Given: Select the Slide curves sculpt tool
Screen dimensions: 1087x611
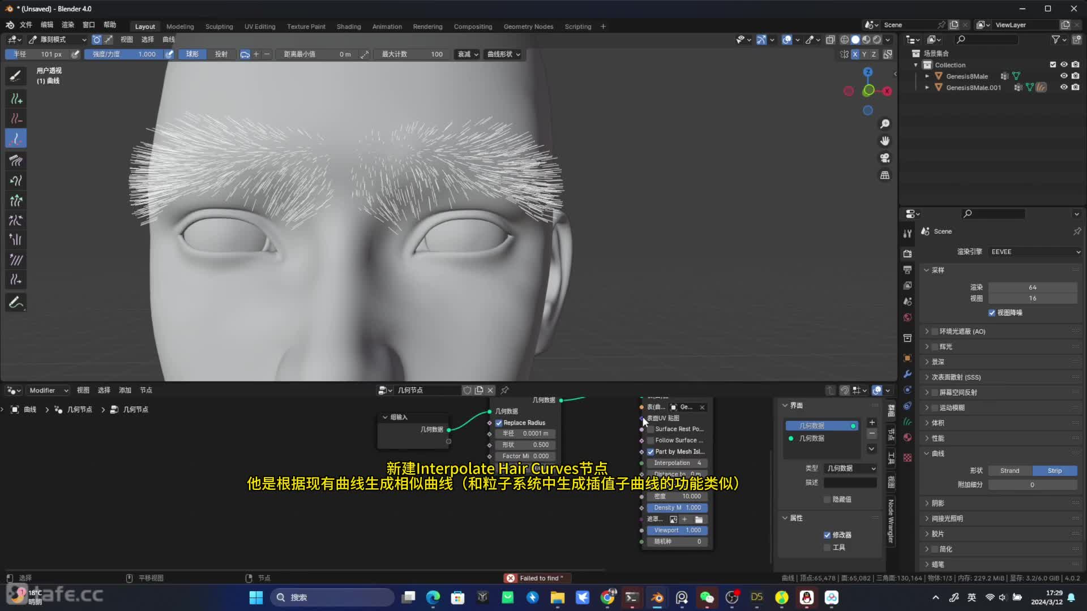Looking at the screenshot, I should click(16, 279).
